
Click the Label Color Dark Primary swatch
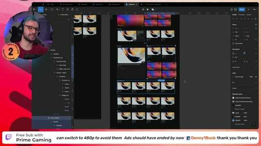(x=233, y=98)
